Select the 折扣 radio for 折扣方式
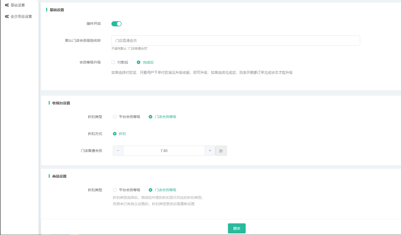 115,134
